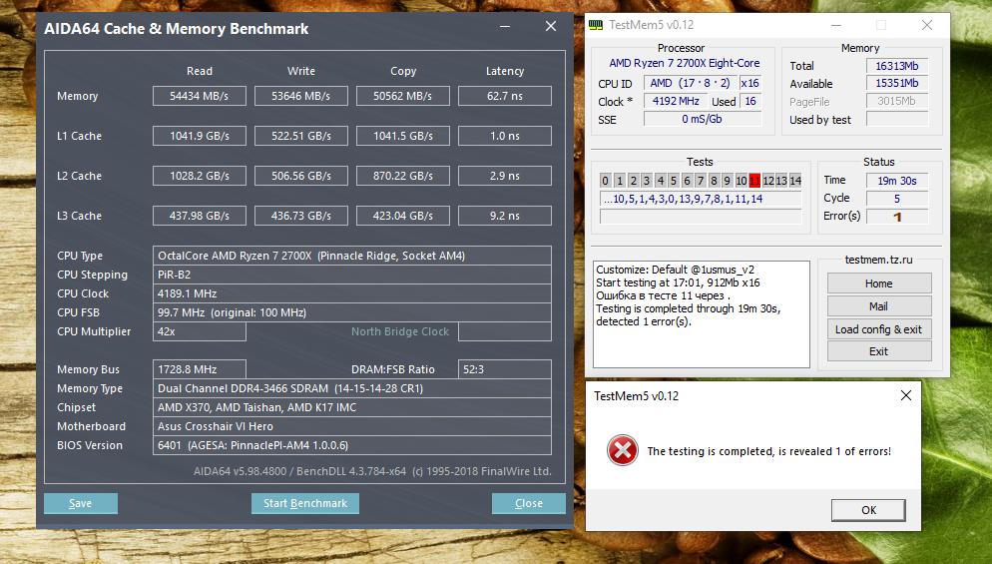Click L3 Cache Latency 9.2 ns field

(x=505, y=216)
